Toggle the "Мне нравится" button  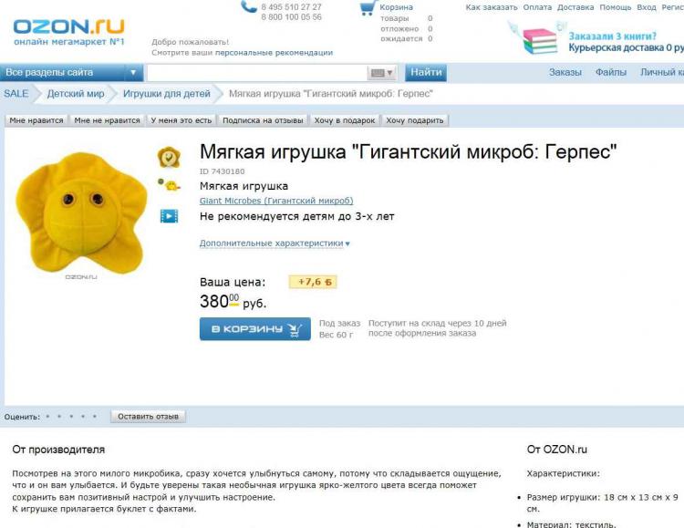point(36,120)
